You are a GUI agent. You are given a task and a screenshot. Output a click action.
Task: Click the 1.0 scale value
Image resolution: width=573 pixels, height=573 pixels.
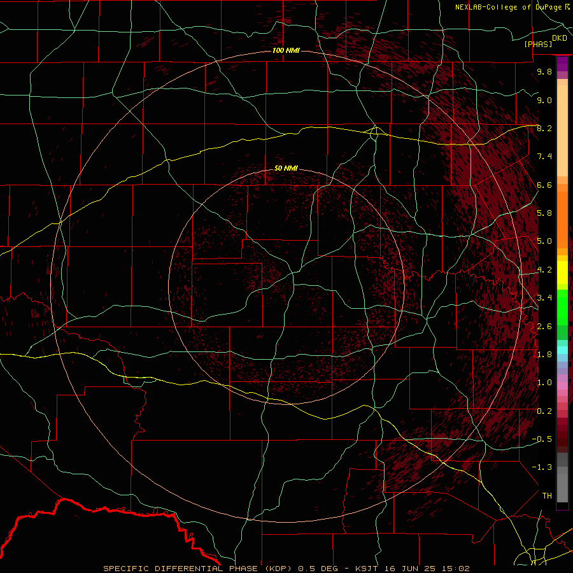coord(544,383)
